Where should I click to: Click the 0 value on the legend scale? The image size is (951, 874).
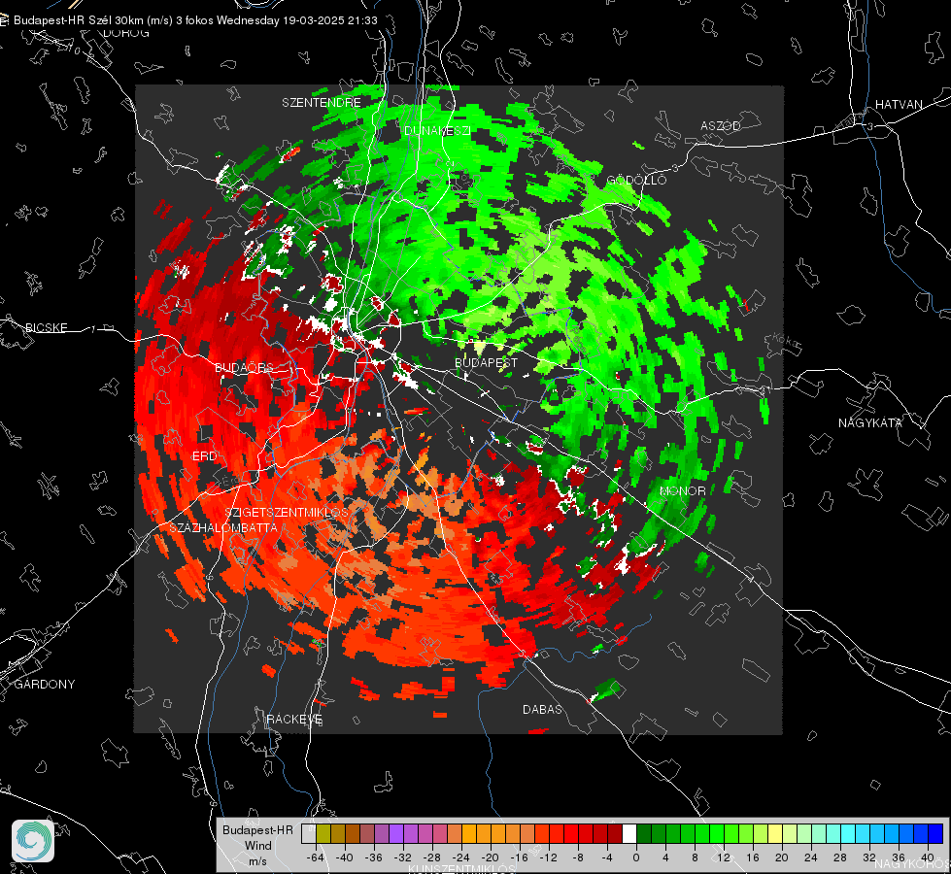pos(635,857)
